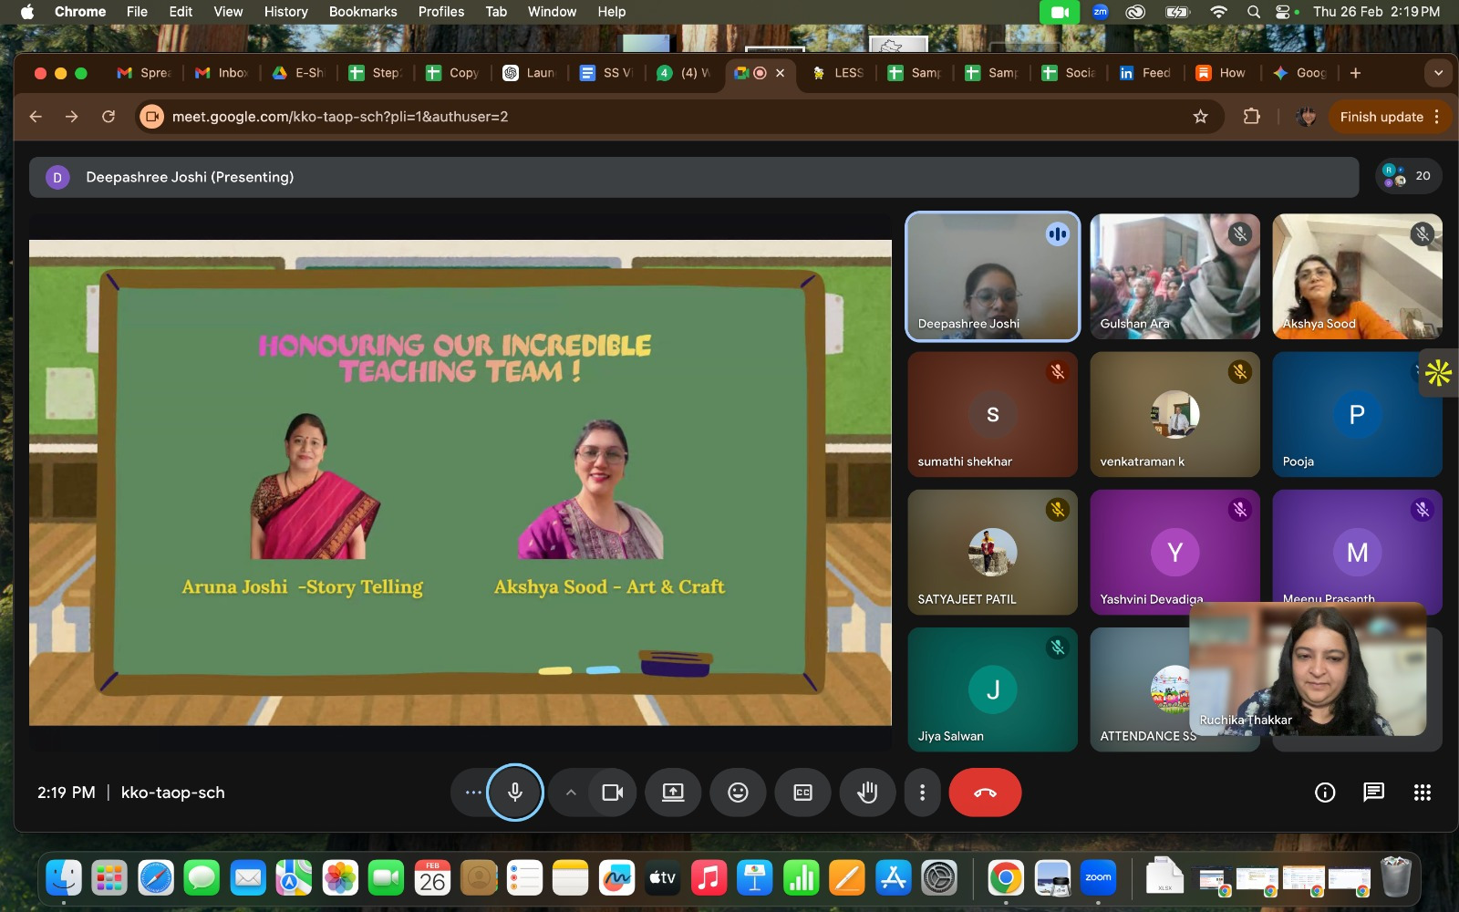Bookmark this page with the star icon
Screen dimensions: 1459x912
[1200, 117]
